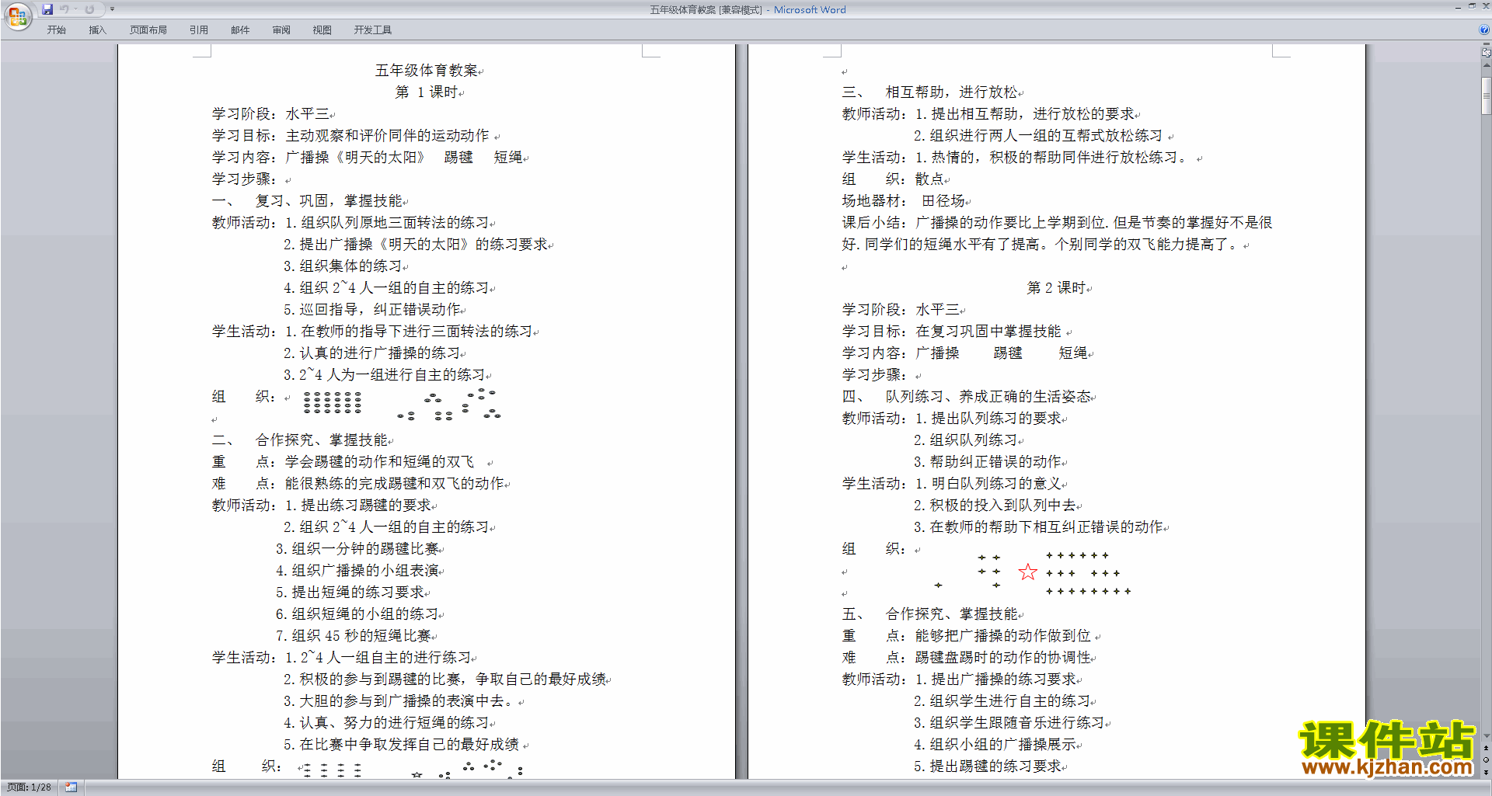Screen dimensions: 1492x796
Task: Open the 开发工具 tab
Action: pos(373,30)
